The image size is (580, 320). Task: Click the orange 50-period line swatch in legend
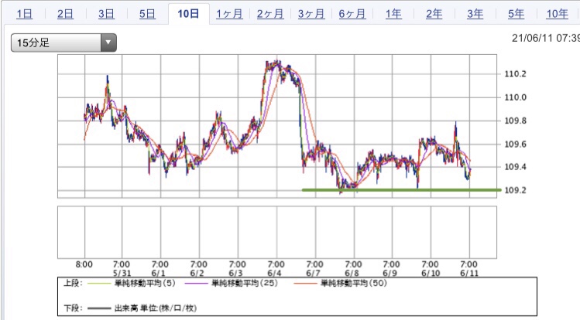305,284
